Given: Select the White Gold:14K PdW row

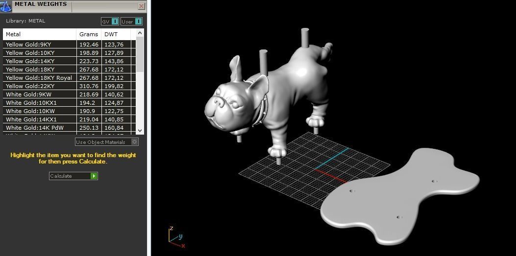Looking at the screenshot, I should tap(69, 127).
